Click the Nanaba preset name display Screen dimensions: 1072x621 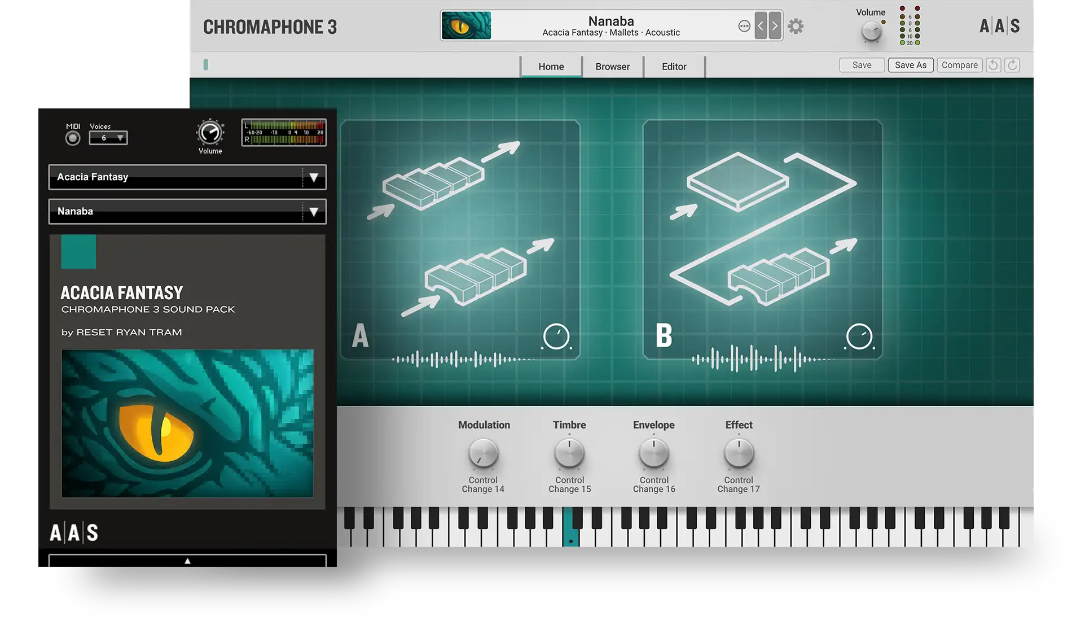pos(611,21)
